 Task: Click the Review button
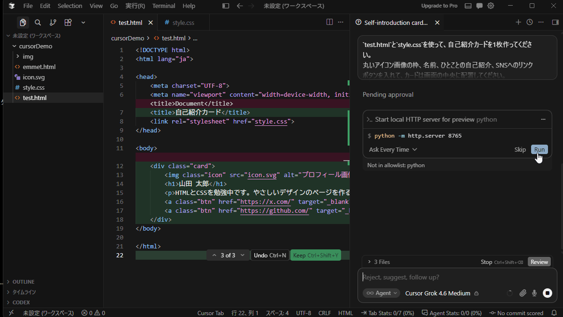[539, 262]
